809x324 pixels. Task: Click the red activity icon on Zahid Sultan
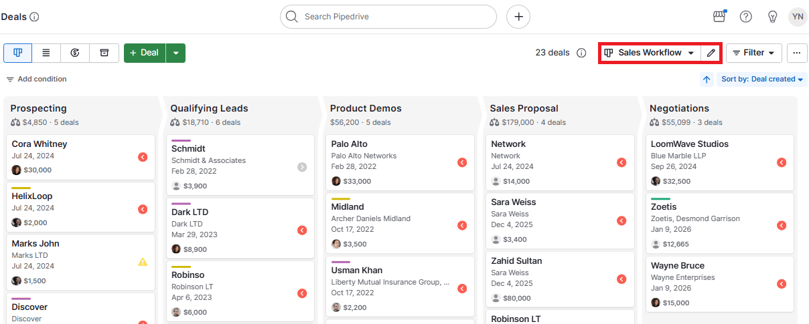coord(621,279)
